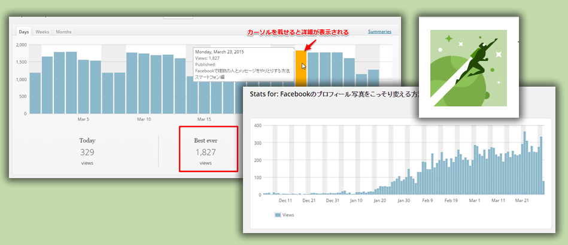Image resolution: width=568 pixels, height=245 pixels.
Task: Click the 'Dec 11' axis label
Action: coord(285,200)
